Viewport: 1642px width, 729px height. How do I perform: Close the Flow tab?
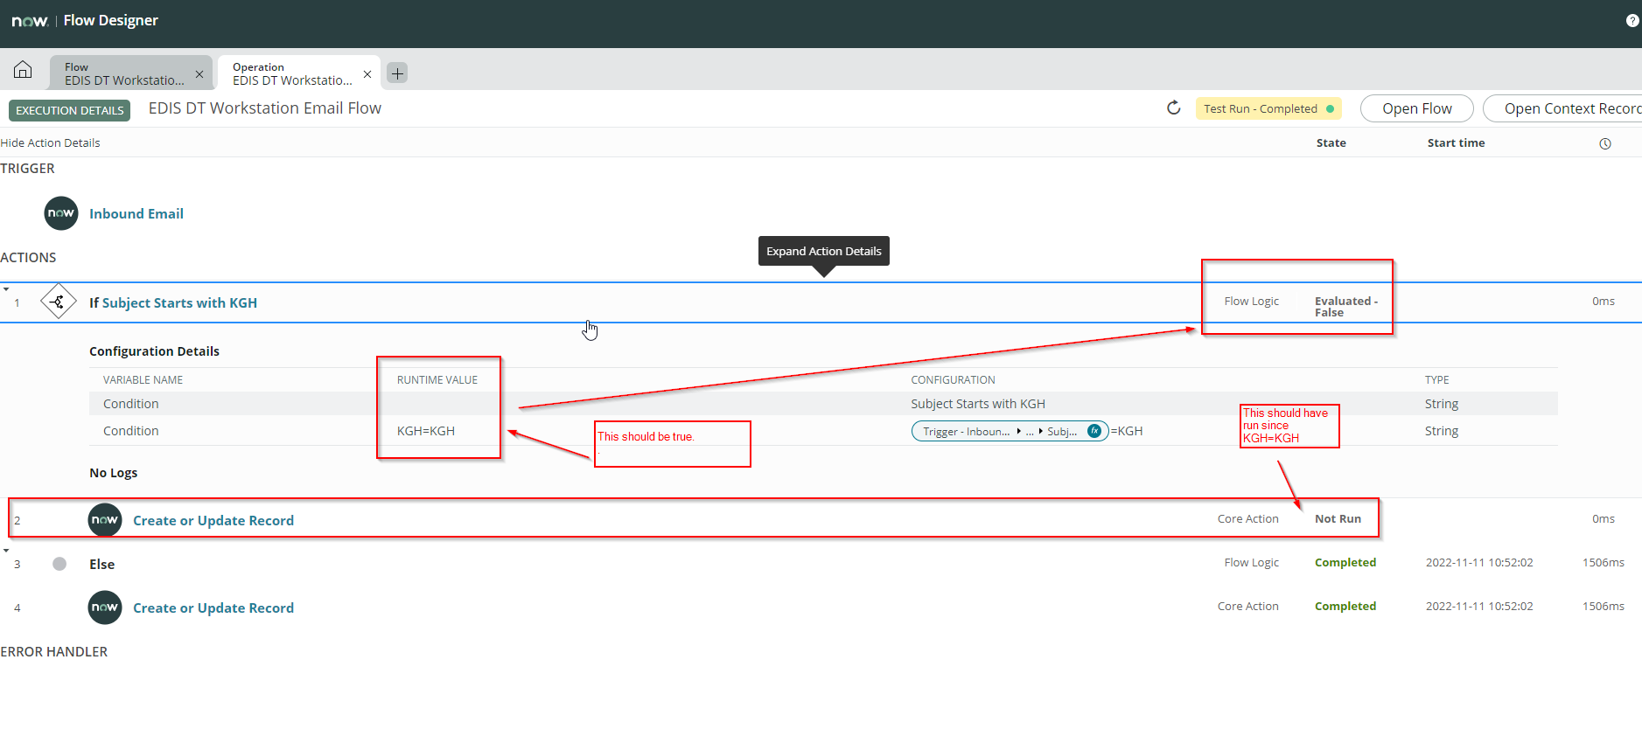point(199,74)
